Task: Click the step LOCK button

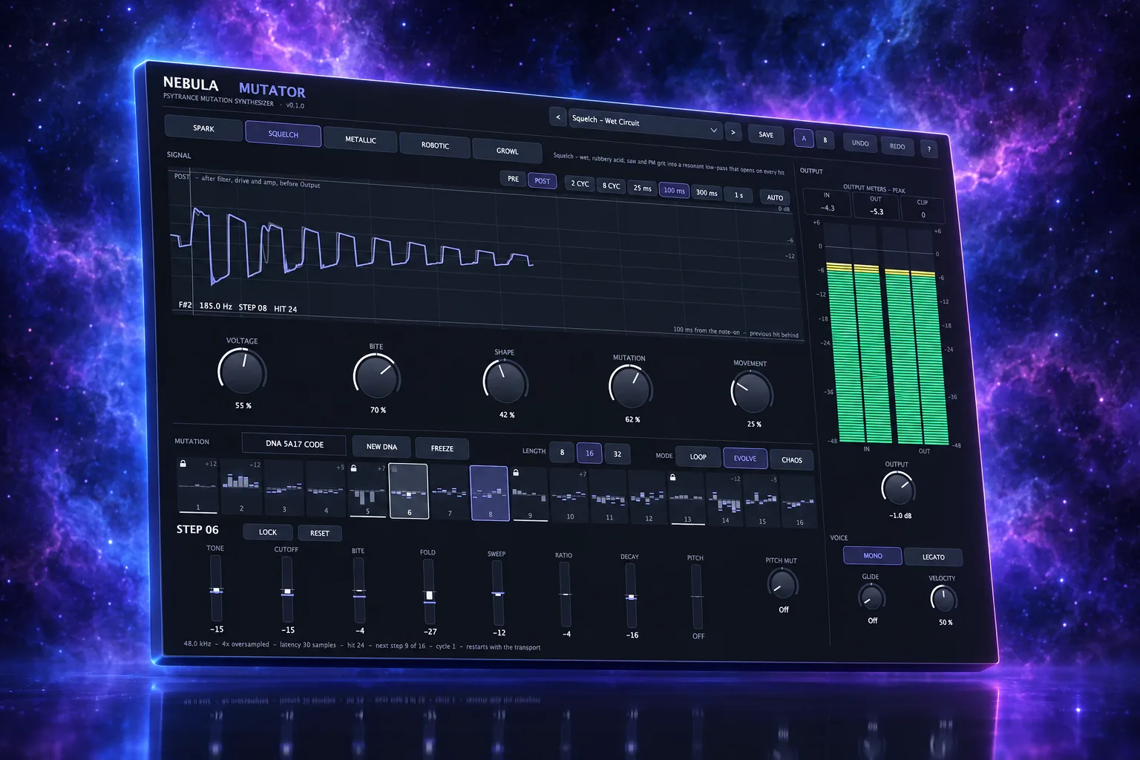Action: click(268, 532)
